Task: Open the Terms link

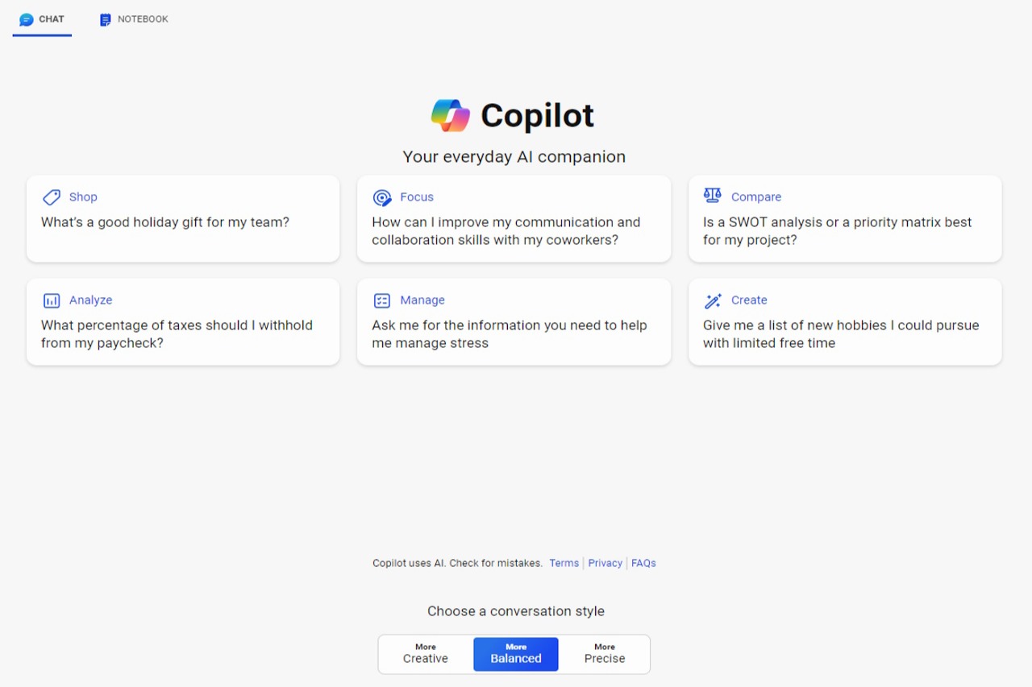Action: (564, 563)
